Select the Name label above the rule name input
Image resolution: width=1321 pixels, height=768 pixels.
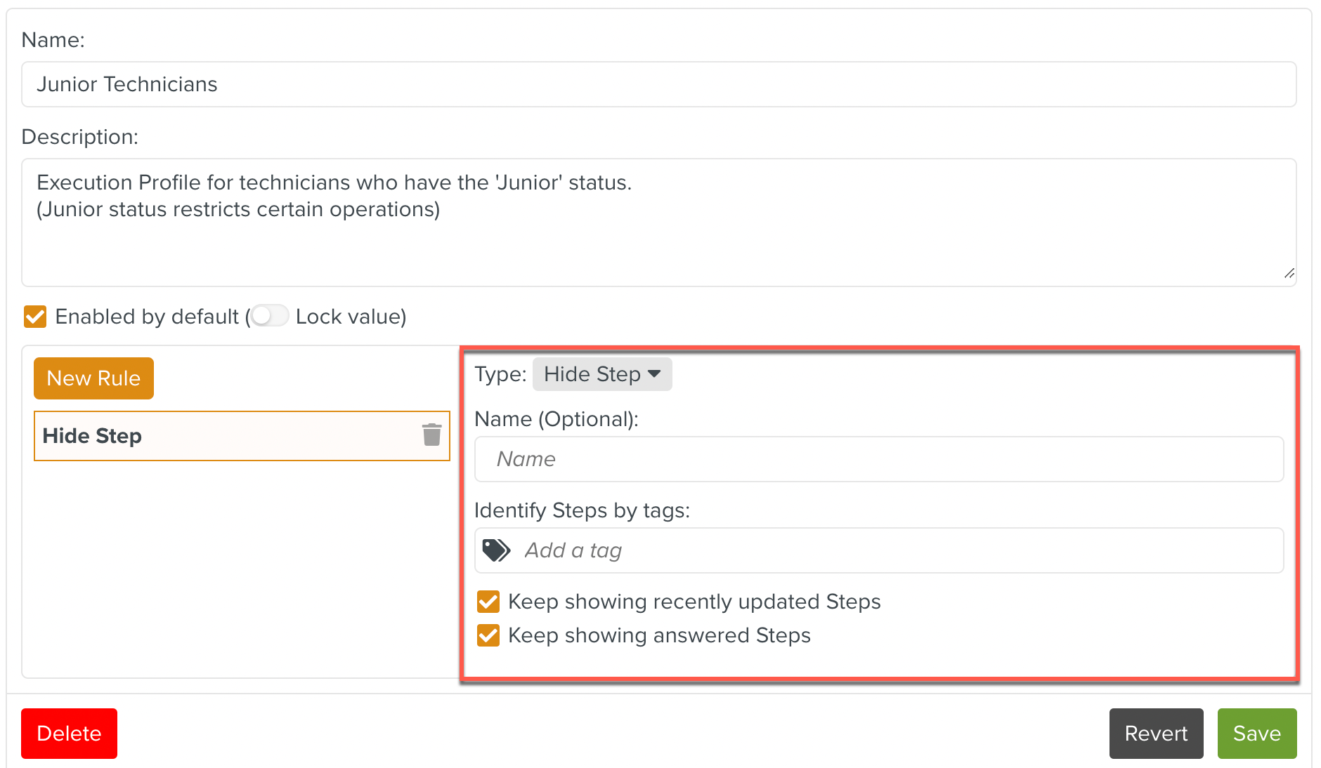(557, 419)
